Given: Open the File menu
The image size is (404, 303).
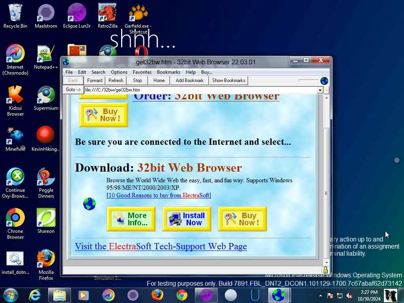Looking at the screenshot, I should [x=69, y=72].
